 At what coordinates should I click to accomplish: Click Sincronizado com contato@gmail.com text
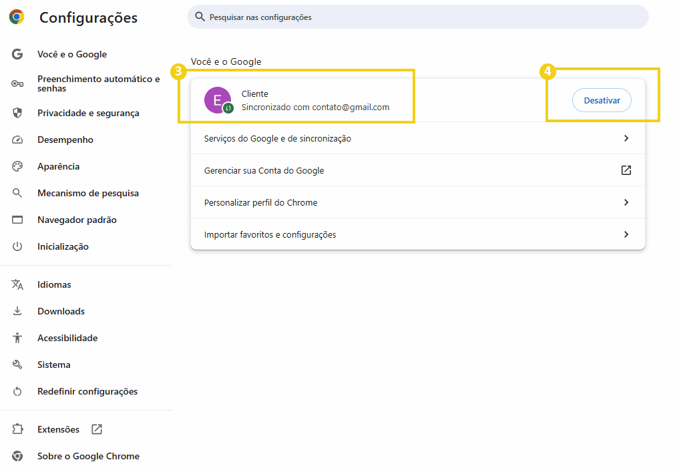coord(316,107)
